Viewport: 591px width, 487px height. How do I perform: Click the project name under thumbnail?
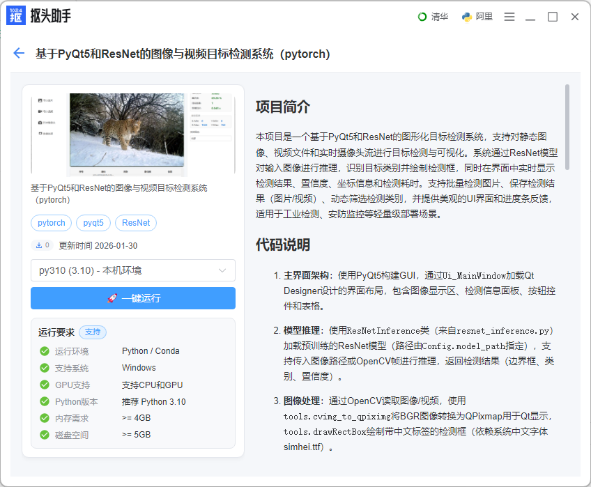pos(119,194)
